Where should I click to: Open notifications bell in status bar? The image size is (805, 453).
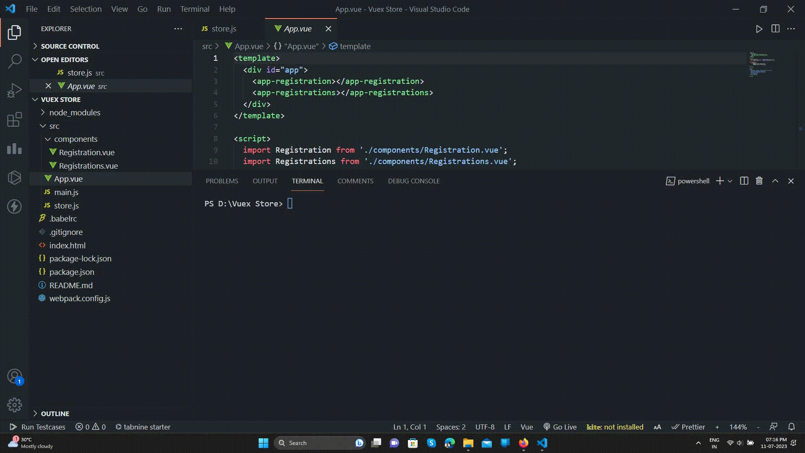[791, 427]
